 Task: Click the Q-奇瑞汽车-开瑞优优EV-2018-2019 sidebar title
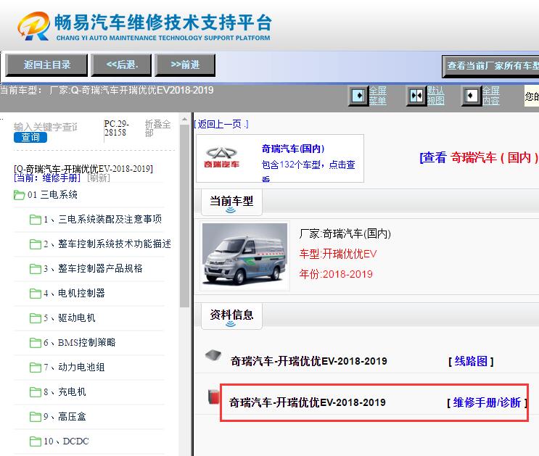pyautogui.click(x=83, y=169)
